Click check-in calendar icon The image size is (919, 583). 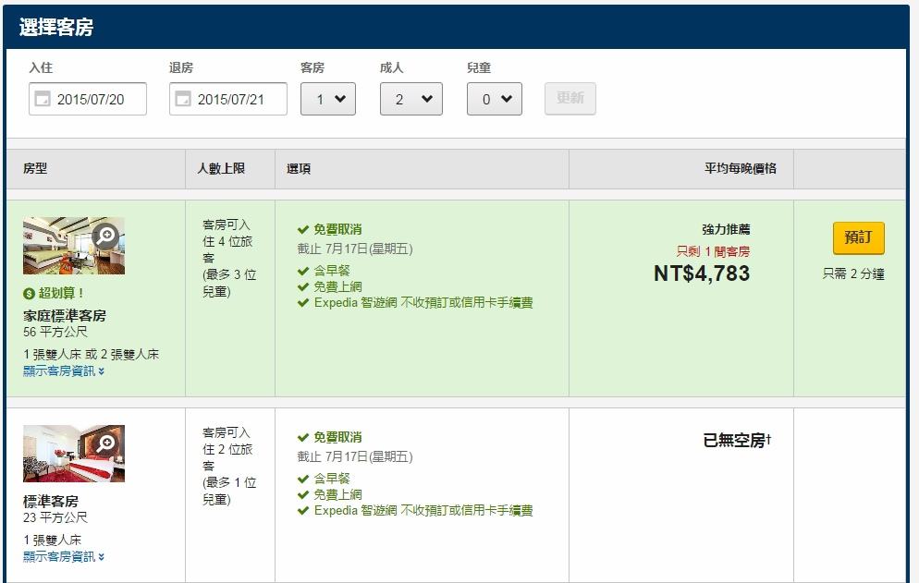[43, 99]
